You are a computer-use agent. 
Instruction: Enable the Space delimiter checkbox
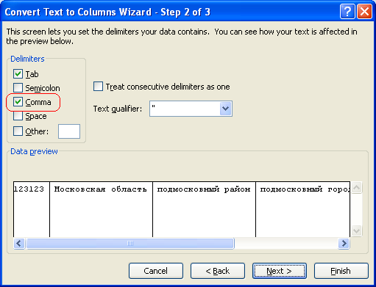pyautogui.click(x=18, y=116)
